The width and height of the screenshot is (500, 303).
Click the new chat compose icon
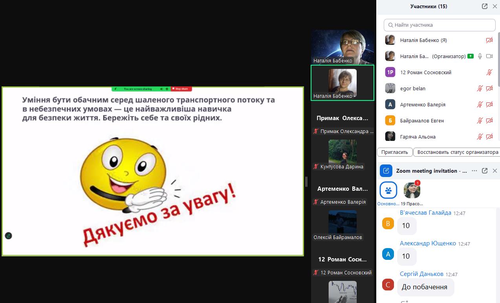pyautogui.click(x=386, y=171)
